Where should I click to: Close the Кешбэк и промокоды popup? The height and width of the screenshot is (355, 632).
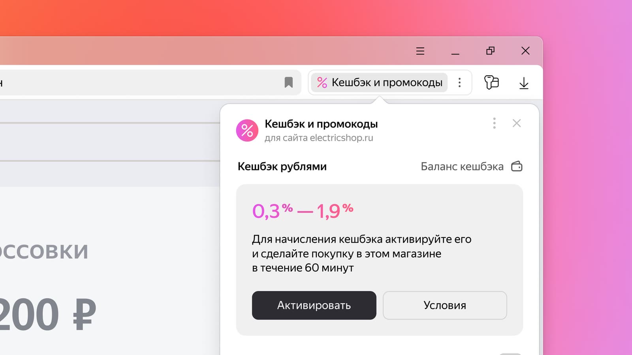[517, 123]
